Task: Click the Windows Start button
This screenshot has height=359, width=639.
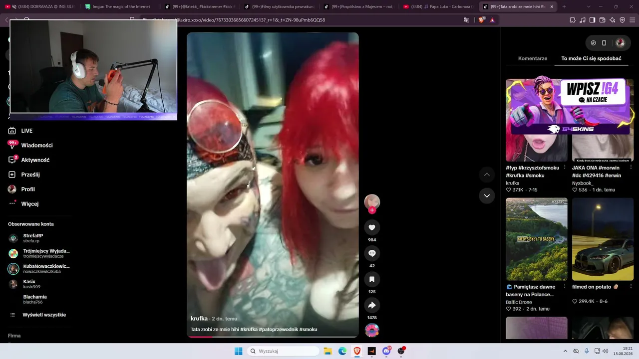Action: point(239,351)
